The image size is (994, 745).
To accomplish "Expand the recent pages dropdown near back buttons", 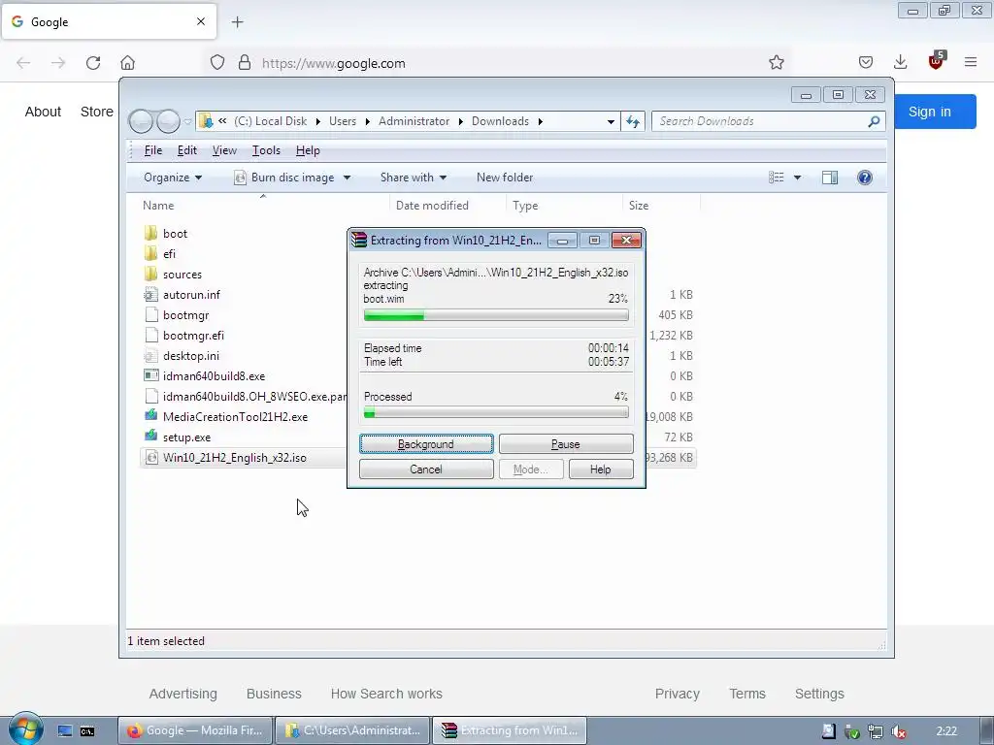I will [x=187, y=121].
